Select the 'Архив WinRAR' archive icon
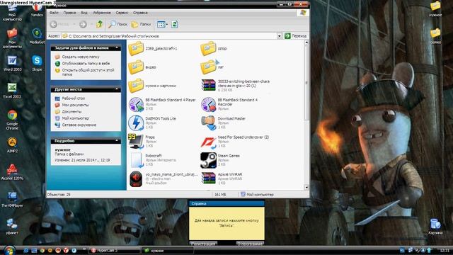 pos(208,178)
